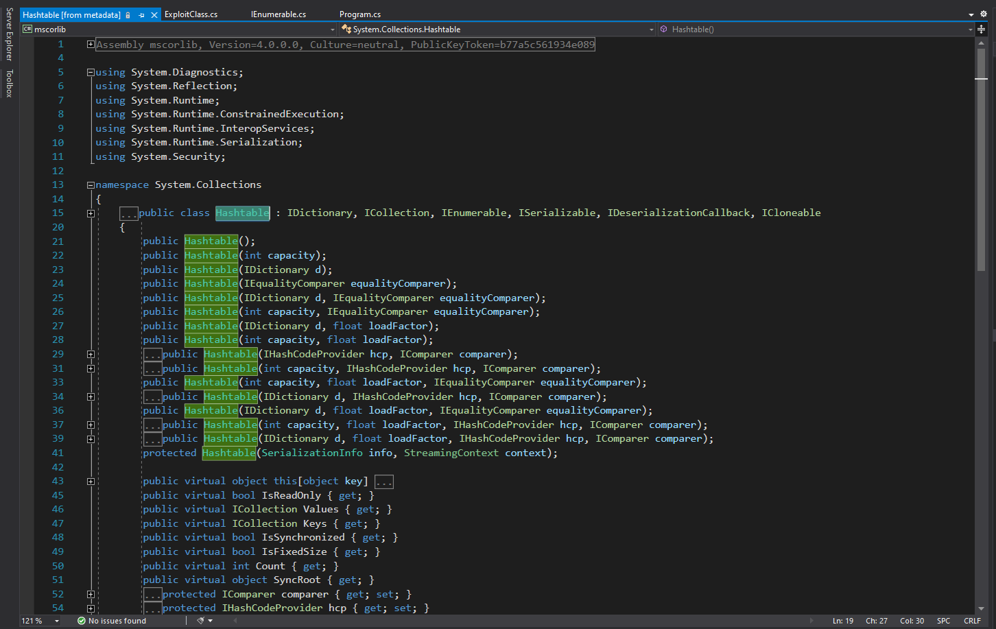Collapse the namespace System.Collections block

click(x=91, y=185)
